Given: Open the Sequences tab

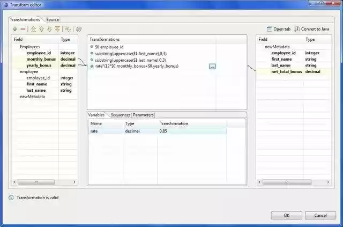Looking at the screenshot, I should pyautogui.click(x=120, y=115).
